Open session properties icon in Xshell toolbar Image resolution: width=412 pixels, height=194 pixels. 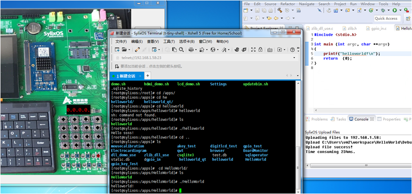154,49
